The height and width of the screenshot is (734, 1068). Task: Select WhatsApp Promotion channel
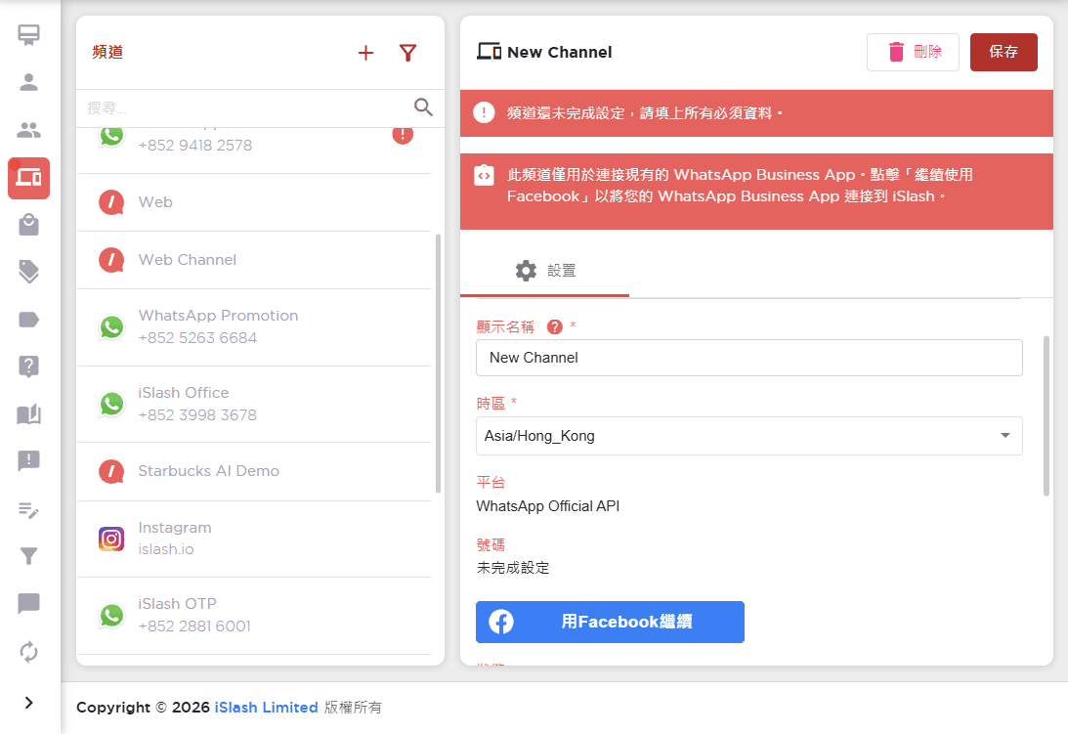254,327
